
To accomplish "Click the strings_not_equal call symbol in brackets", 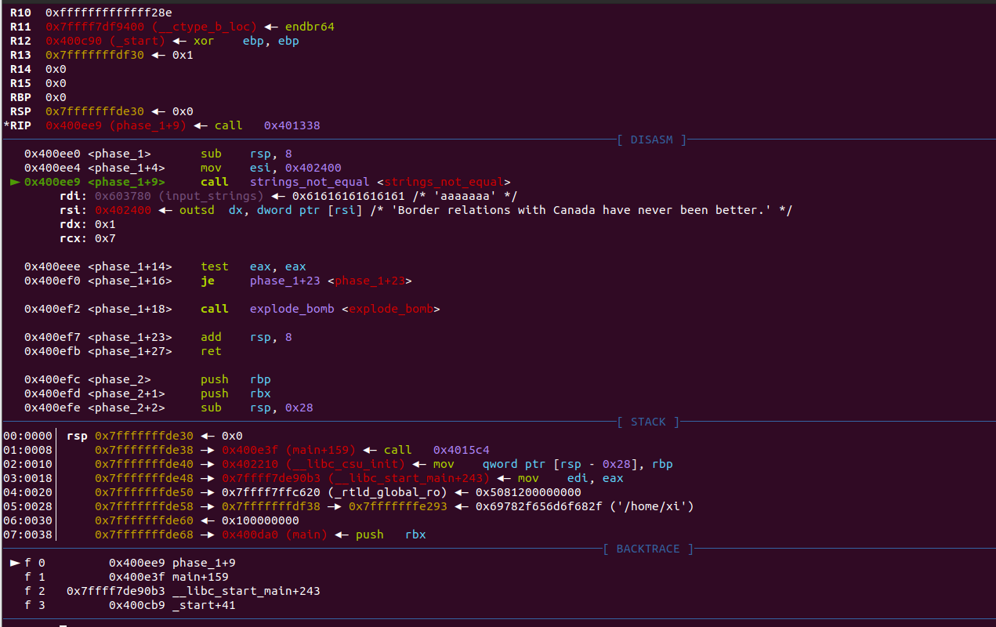I will (444, 182).
